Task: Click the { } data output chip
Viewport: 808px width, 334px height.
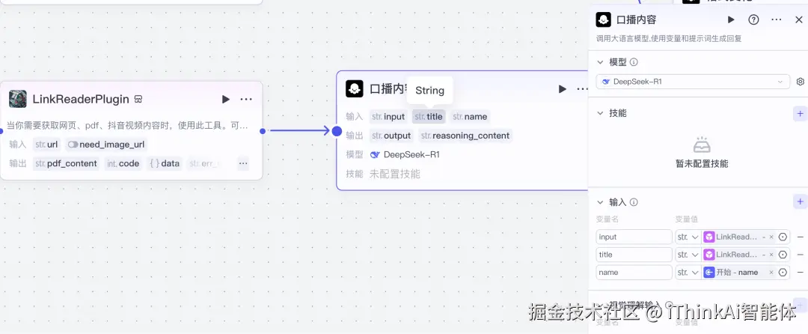Action: [165, 164]
